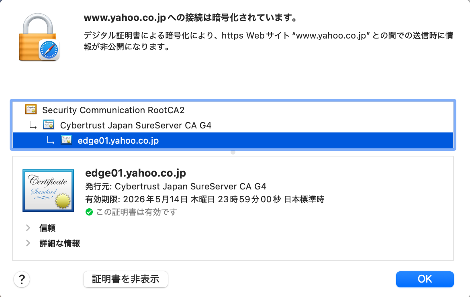The image size is (470, 297).
Task: Click the green valid-certificate checkmark icon
Action: pyautogui.click(x=89, y=212)
